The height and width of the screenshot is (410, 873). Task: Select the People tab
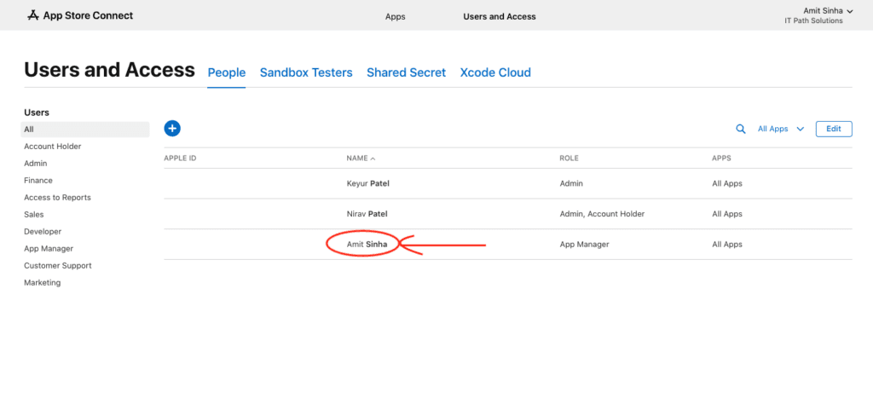point(227,73)
